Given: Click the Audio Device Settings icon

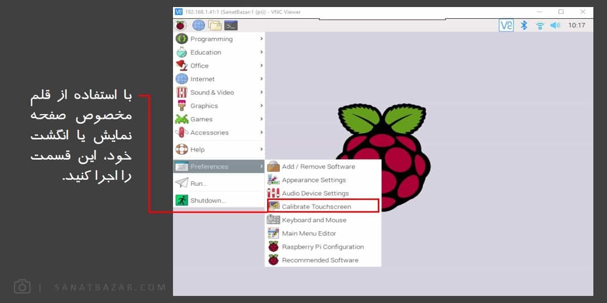Looking at the screenshot, I should (x=273, y=193).
